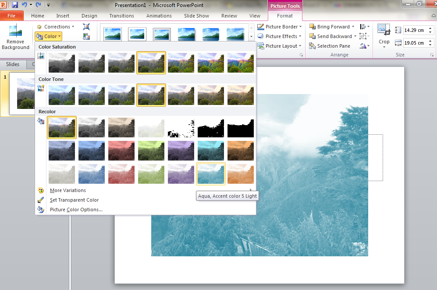Apply Aqua Accent color 5 Light recolor
Screen dimensions: 437x290
211,174
